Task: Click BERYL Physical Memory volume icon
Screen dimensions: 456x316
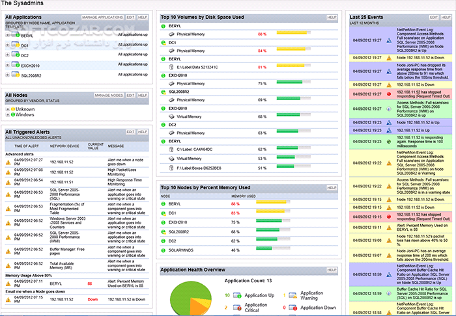Action: (x=171, y=33)
